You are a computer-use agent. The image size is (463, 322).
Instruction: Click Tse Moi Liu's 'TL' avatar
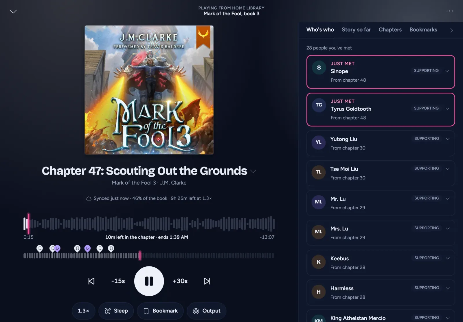pos(319,172)
